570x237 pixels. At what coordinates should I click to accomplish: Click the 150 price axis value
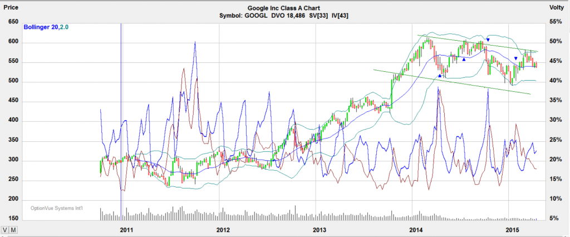click(x=12, y=220)
